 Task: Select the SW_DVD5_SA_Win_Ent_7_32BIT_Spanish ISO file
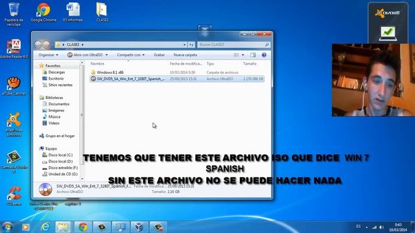point(177,79)
